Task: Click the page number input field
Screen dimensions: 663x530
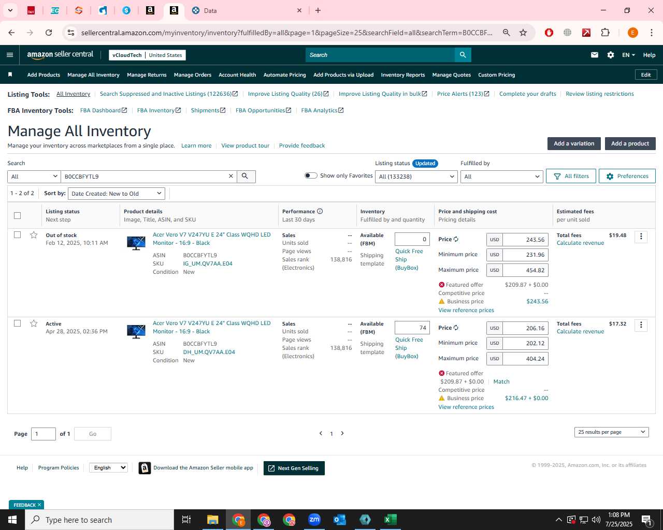Action: (x=44, y=434)
